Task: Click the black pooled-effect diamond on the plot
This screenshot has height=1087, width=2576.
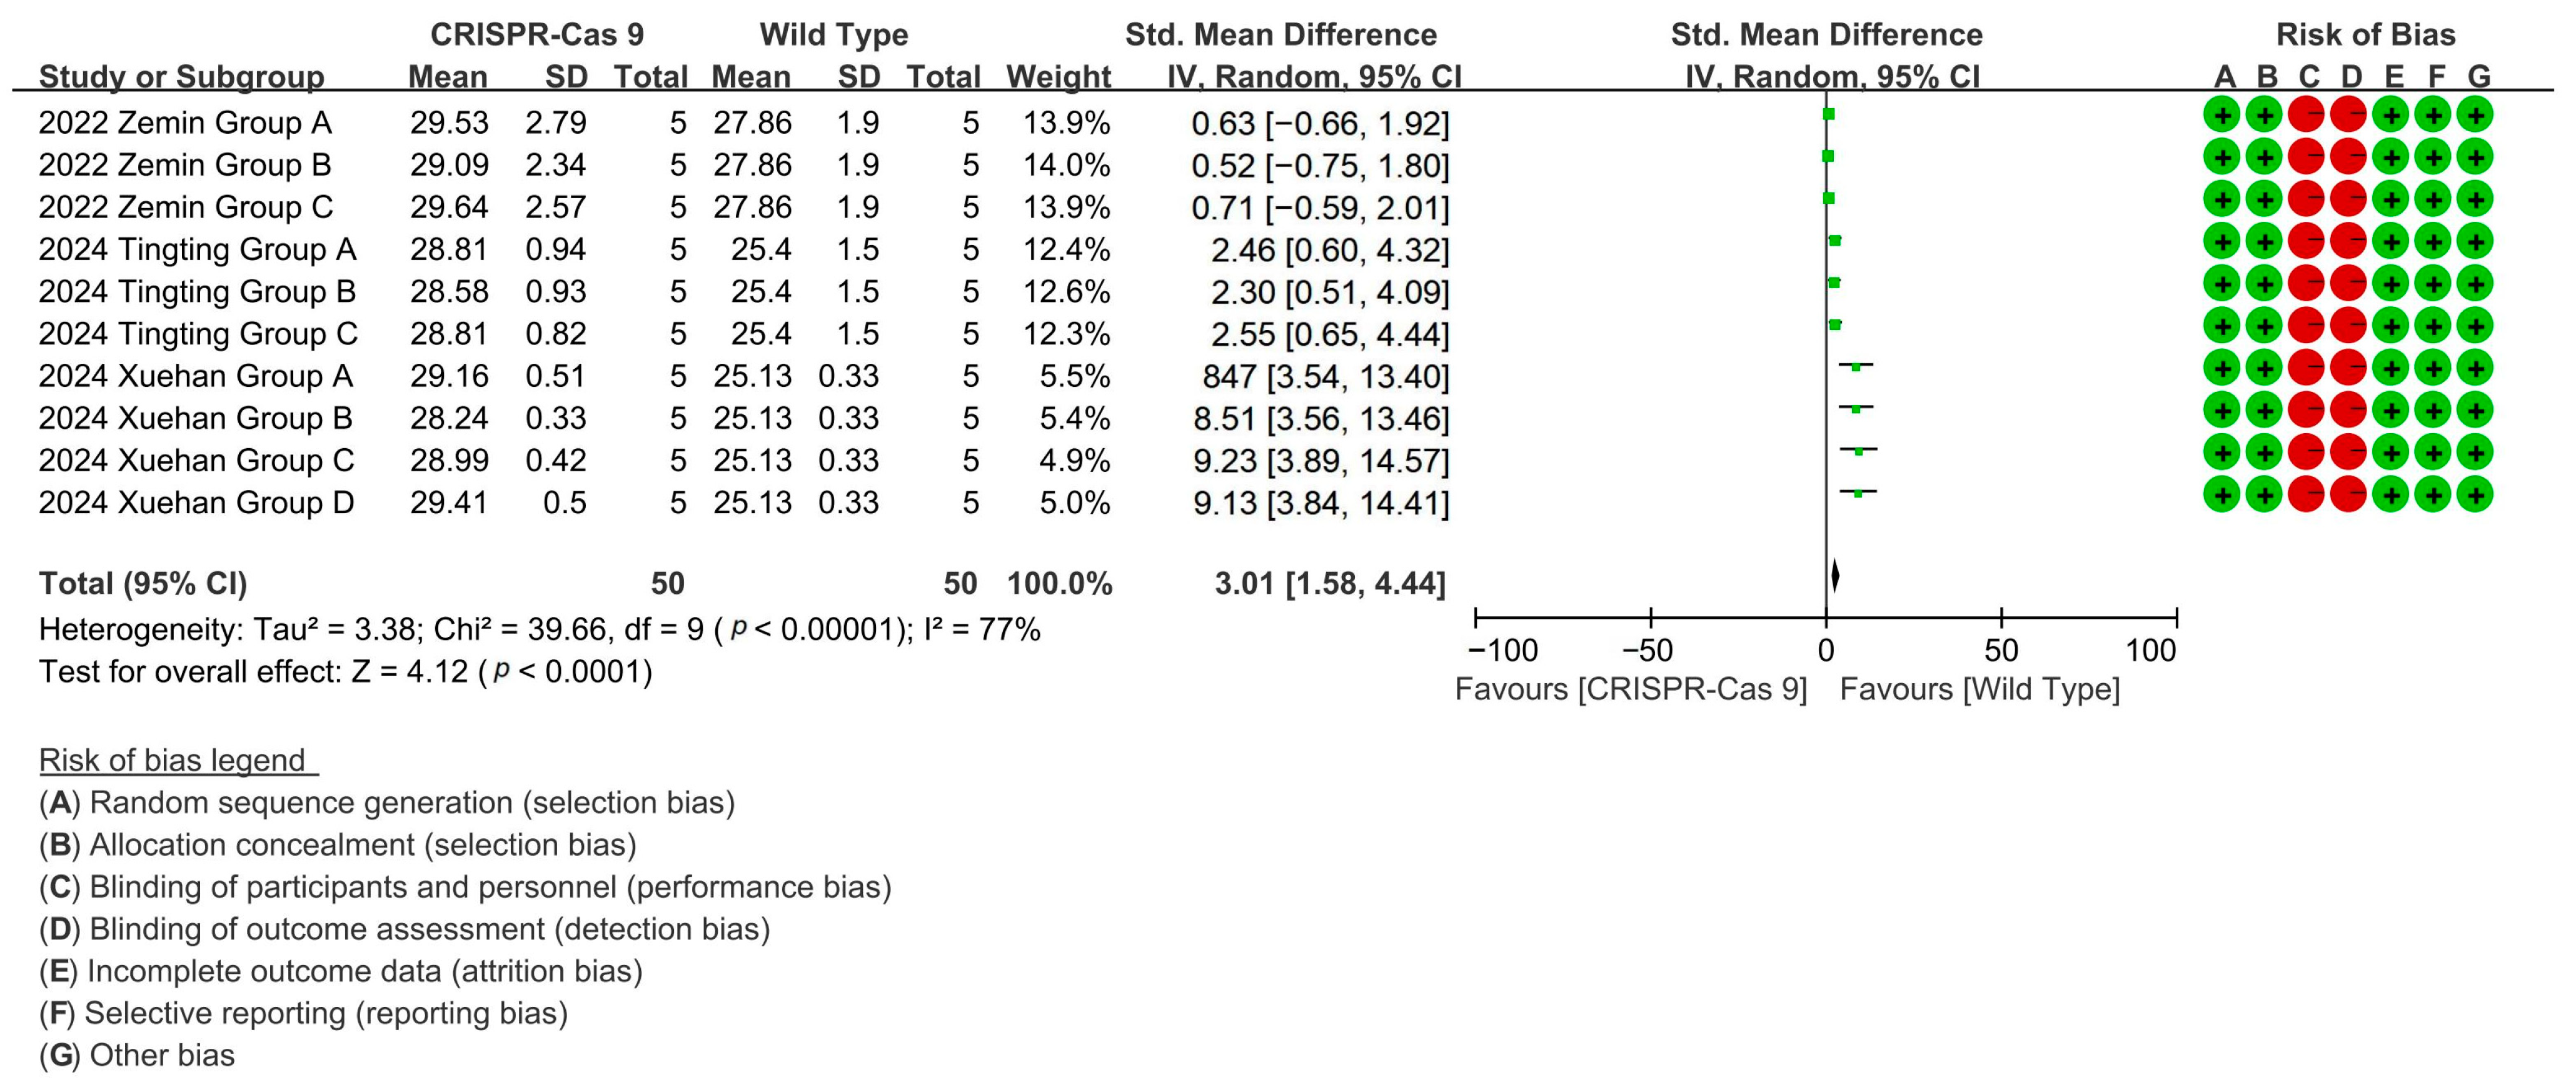Action: point(1835,576)
